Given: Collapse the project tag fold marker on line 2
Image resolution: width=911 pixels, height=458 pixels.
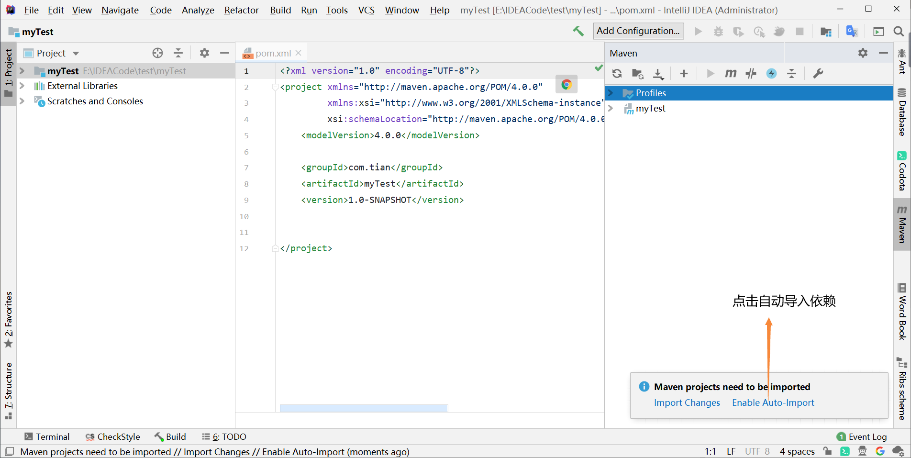Looking at the screenshot, I should (x=275, y=87).
